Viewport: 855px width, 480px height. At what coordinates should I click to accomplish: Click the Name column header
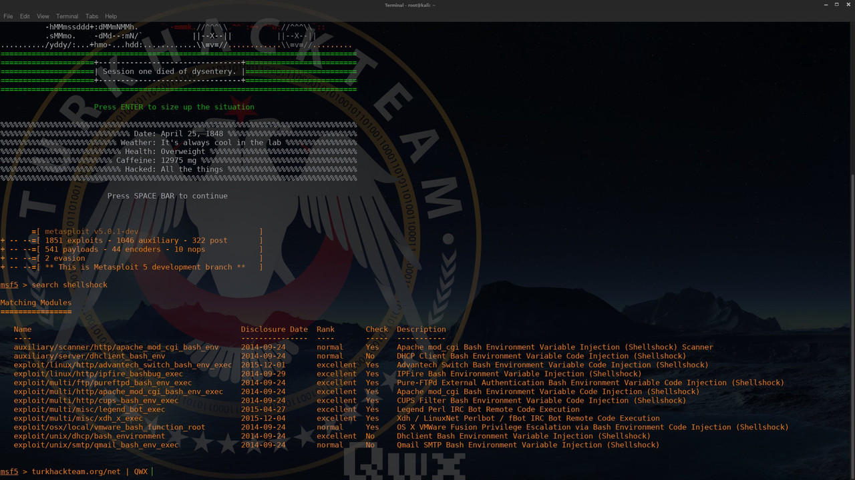click(23, 329)
